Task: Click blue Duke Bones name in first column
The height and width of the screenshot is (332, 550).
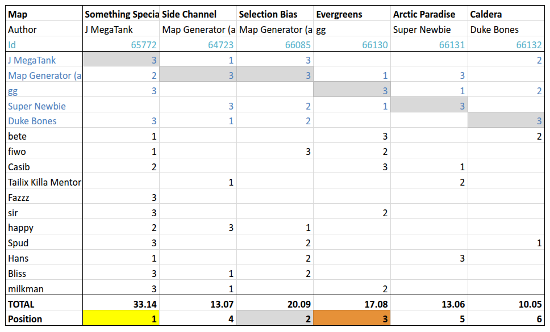Action: (x=32, y=121)
